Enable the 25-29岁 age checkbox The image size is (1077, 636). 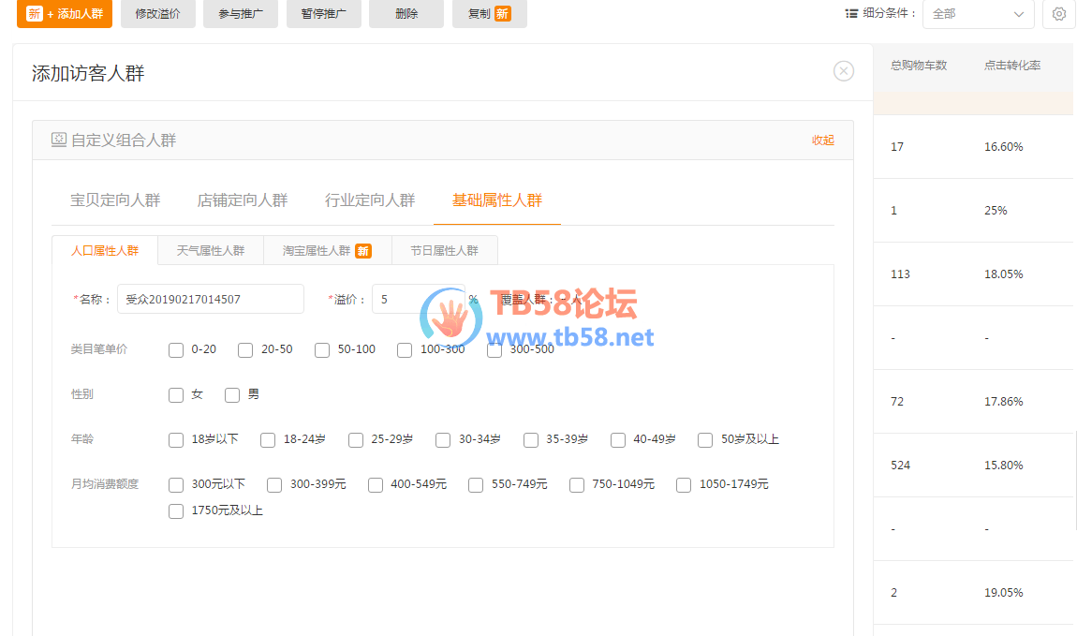coord(356,440)
